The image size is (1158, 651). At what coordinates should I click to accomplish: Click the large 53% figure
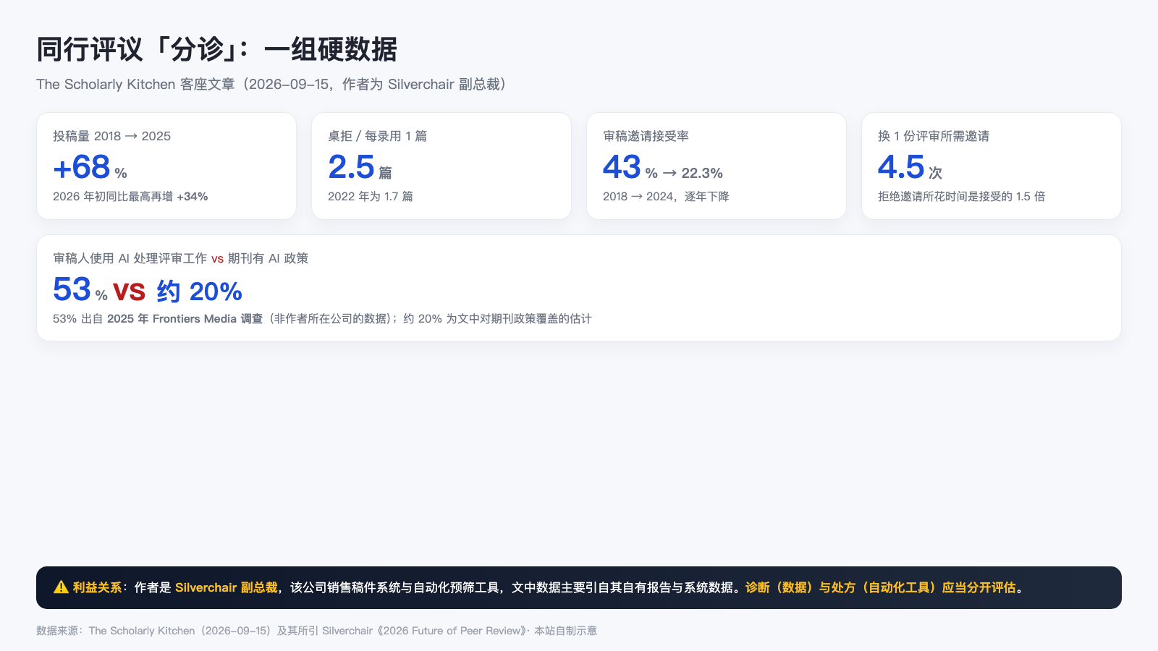pos(80,290)
